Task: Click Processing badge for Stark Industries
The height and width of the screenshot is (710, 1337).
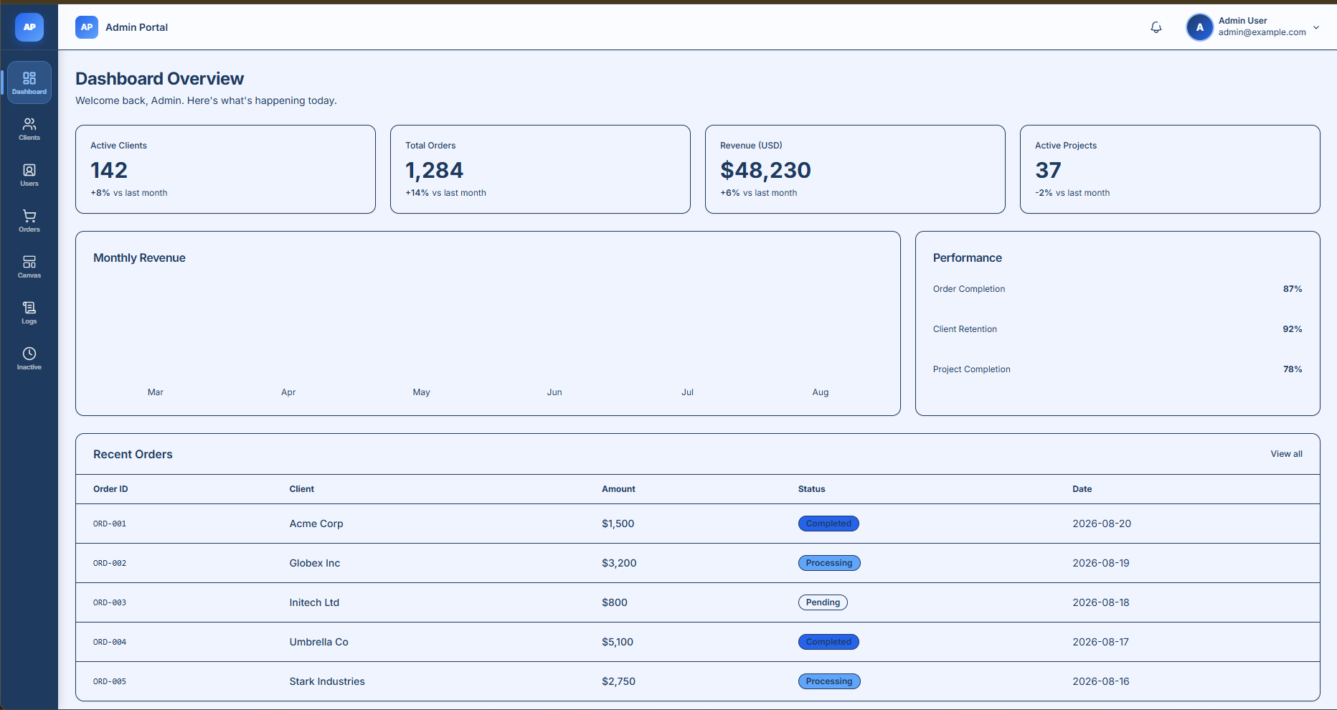Action: coord(829,681)
